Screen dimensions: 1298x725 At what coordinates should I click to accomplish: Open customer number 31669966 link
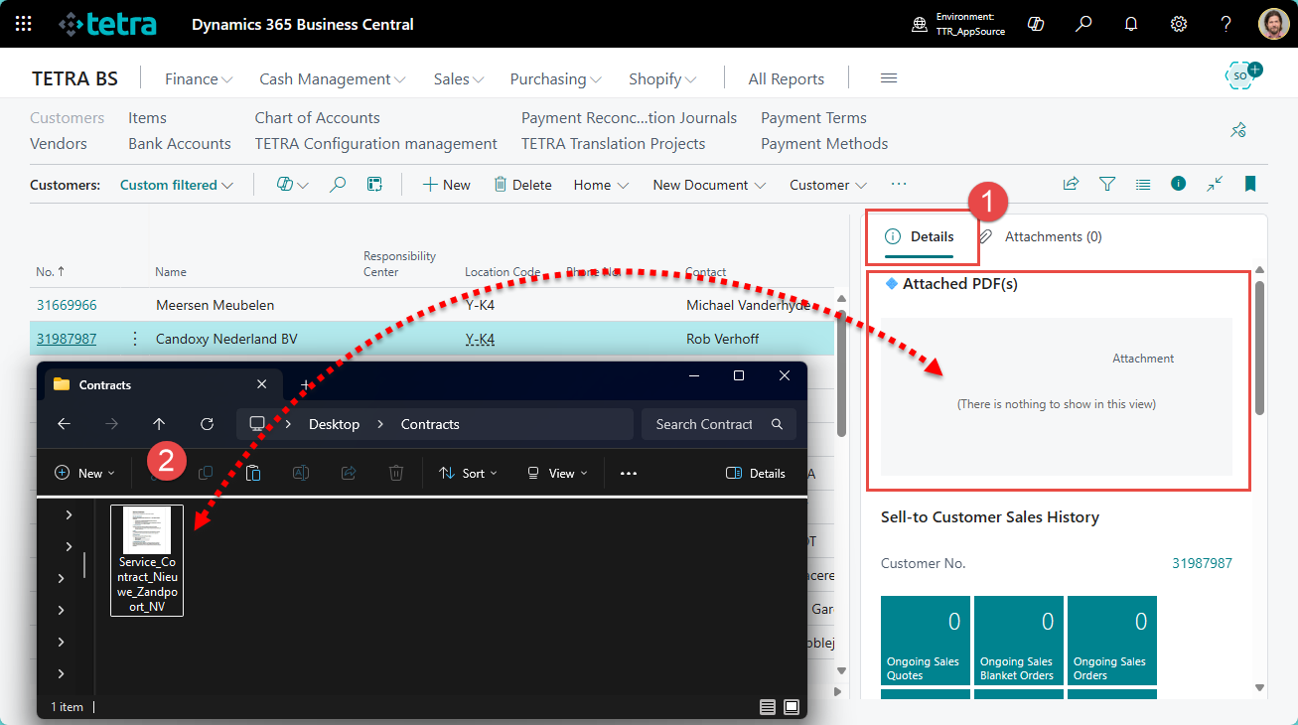[x=67, y=305]
